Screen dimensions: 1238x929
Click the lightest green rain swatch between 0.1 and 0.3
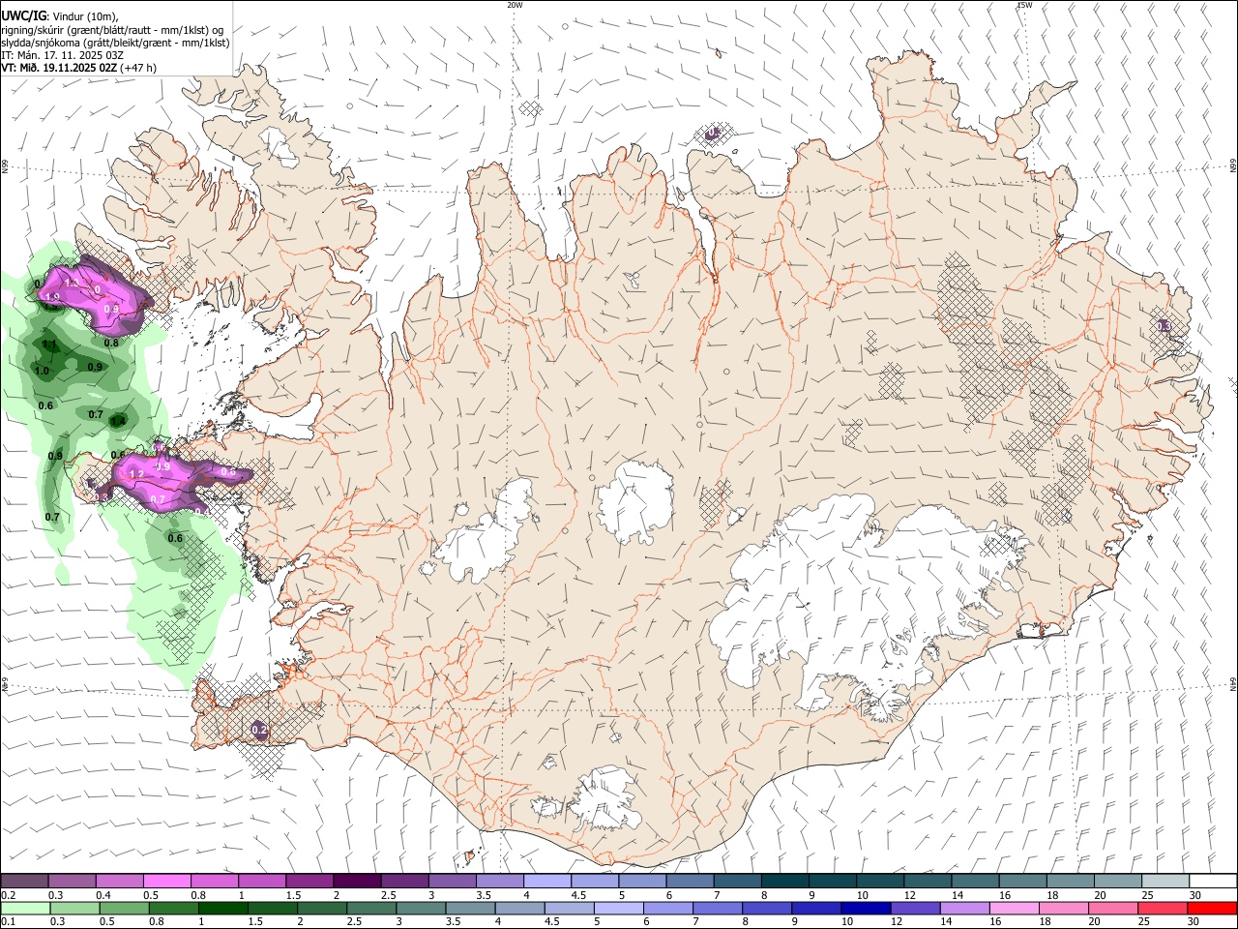[26, 908]
